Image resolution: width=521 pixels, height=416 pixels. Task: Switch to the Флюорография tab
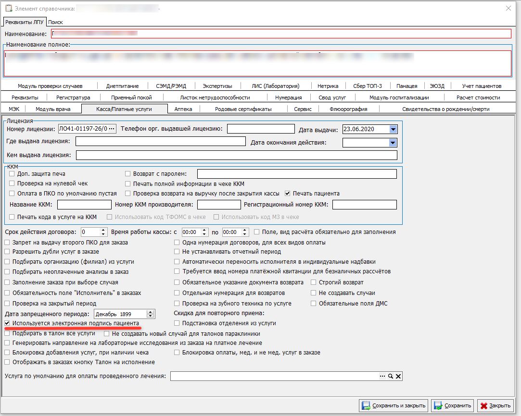click(348, 109)
